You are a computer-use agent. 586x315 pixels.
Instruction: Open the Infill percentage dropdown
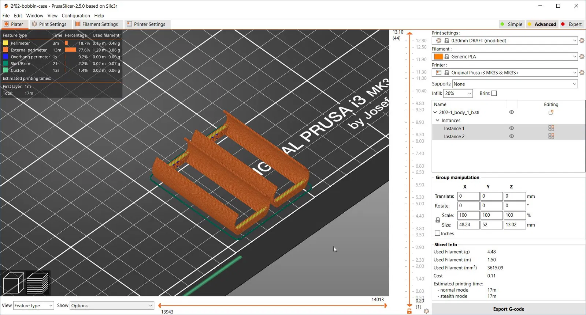coord(458,94)
